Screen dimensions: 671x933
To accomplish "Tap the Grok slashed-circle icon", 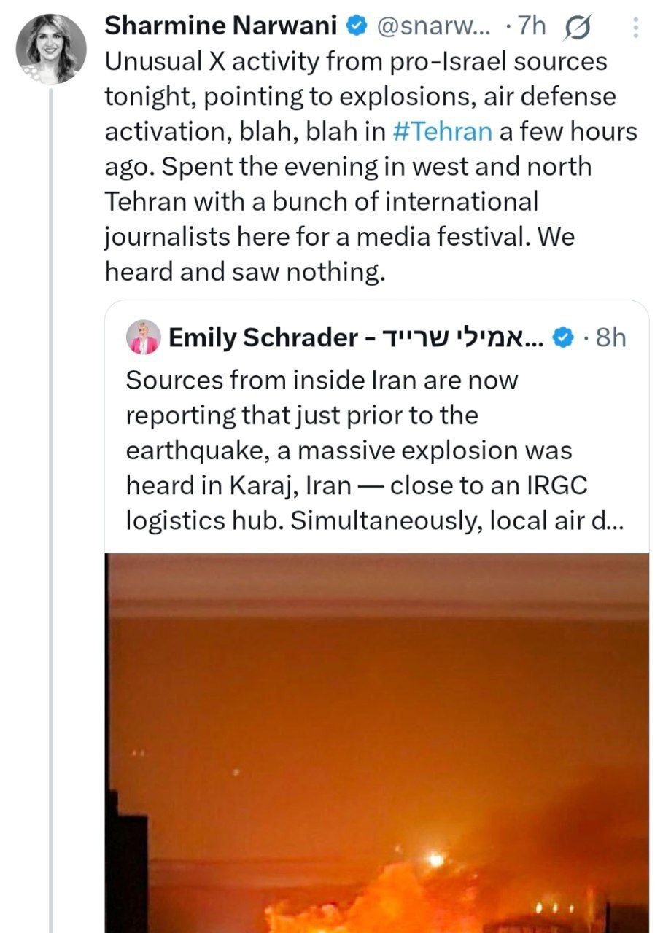I will click(578, 27).
